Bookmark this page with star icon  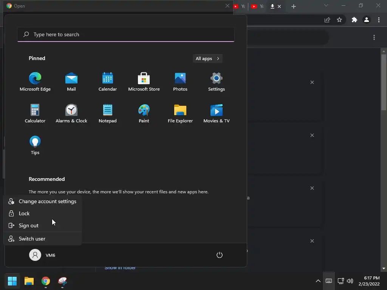pyautogui.click(x=339, y=20)
